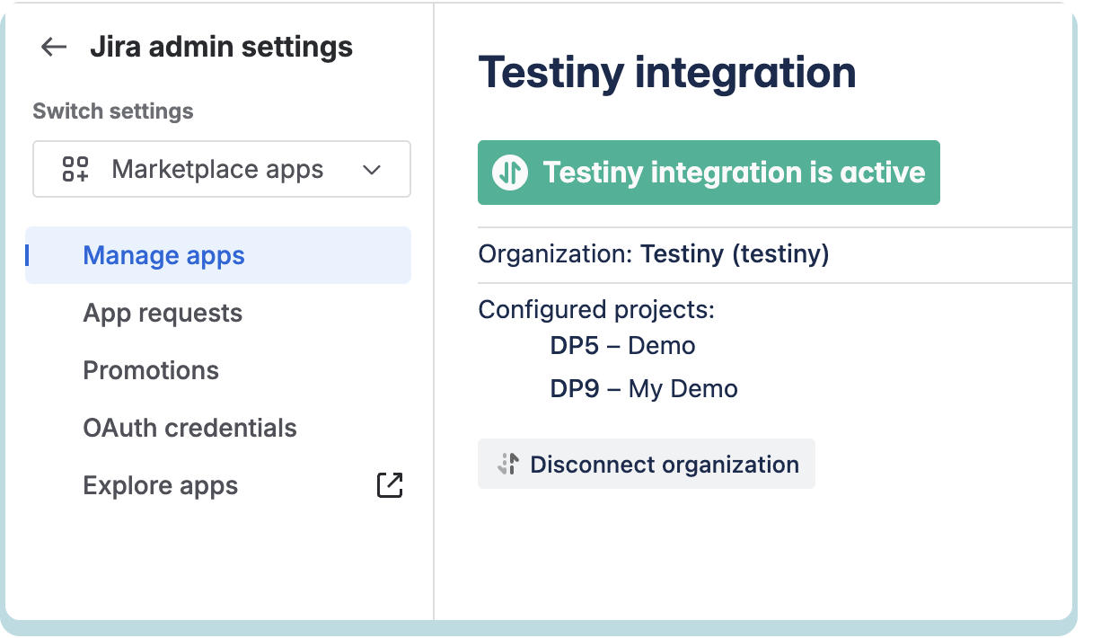Click the disconnect icon on Disconnect organization button

508,464
